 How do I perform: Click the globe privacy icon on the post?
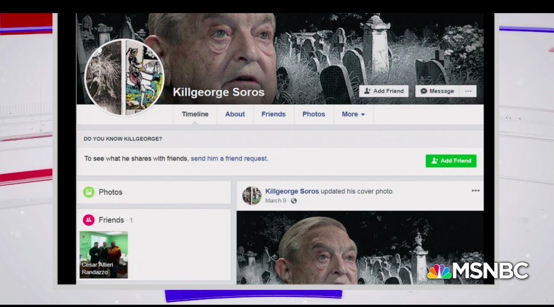point(294,201)
